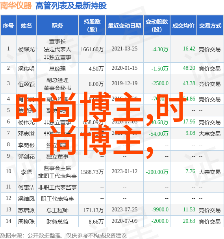
Task: Click 大宗交易 in the 邓志溢 row
Action: (x=209, y=134)
